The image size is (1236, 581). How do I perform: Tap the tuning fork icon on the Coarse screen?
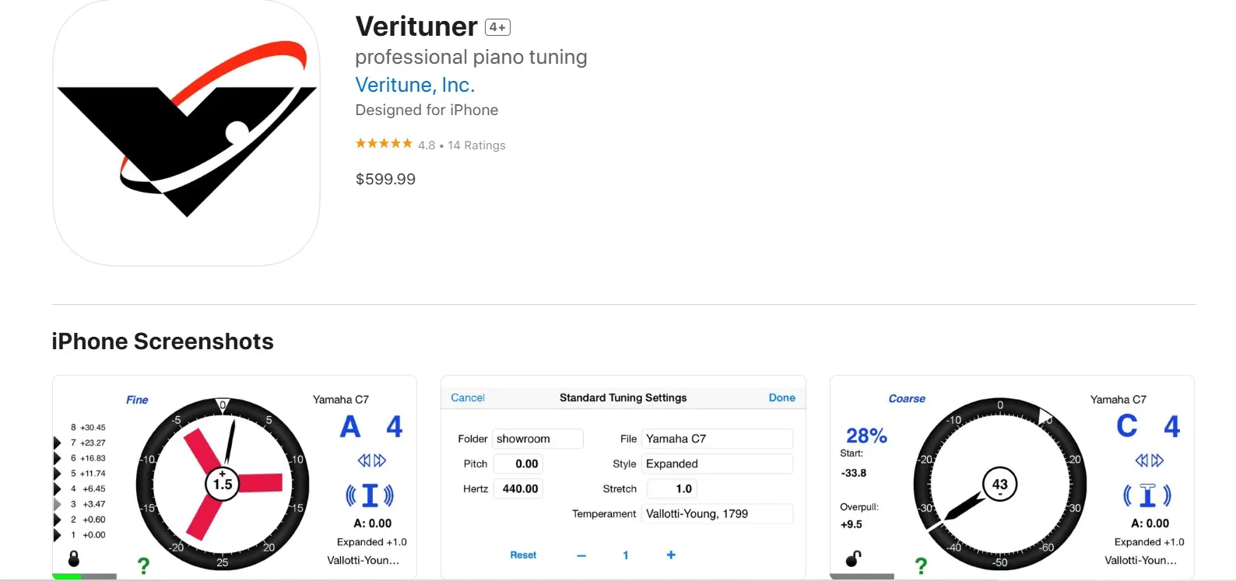[1146, 495]
